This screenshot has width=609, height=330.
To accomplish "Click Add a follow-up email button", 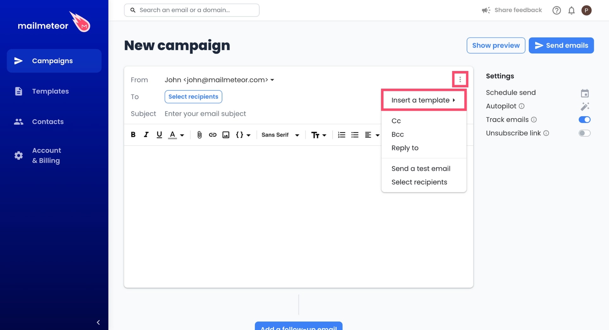I will 298,326.
